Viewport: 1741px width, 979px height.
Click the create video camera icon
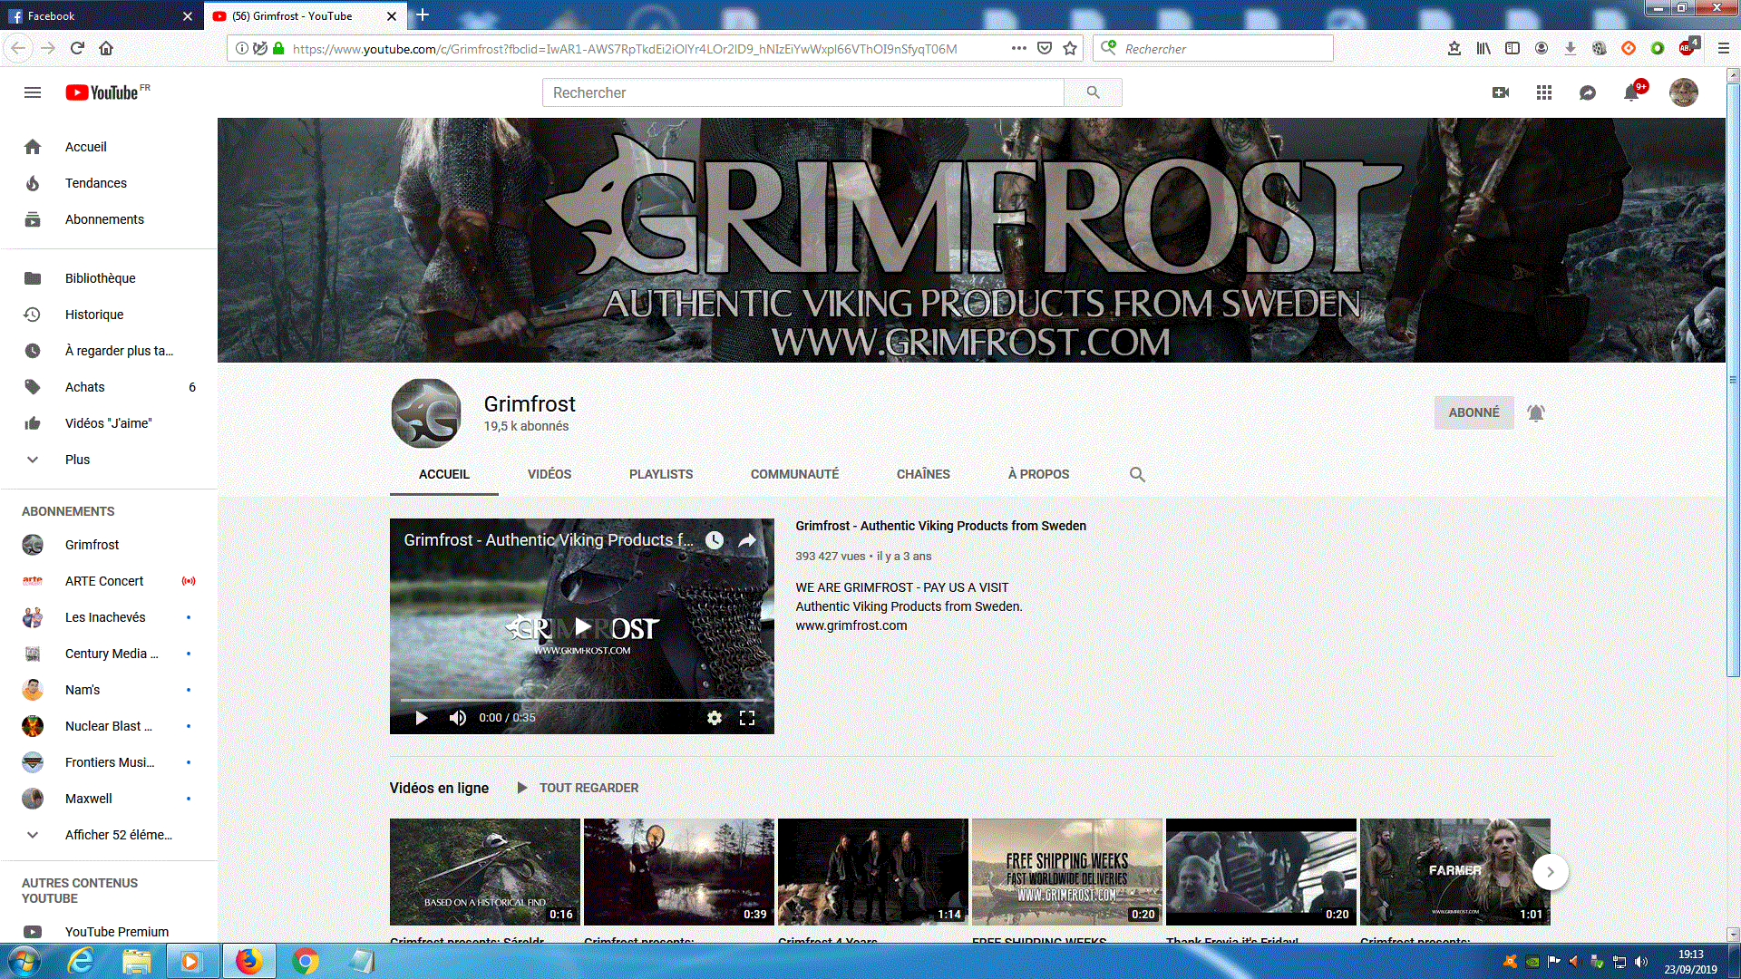(1501, 92)
